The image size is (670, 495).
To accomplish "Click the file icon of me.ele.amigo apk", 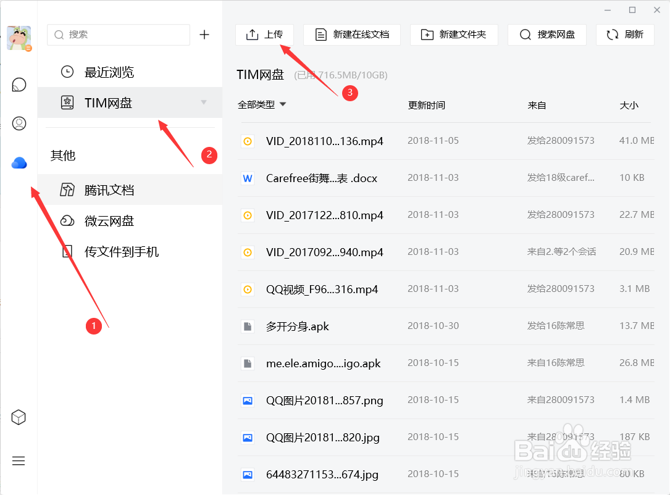I will tap(248, 364).
